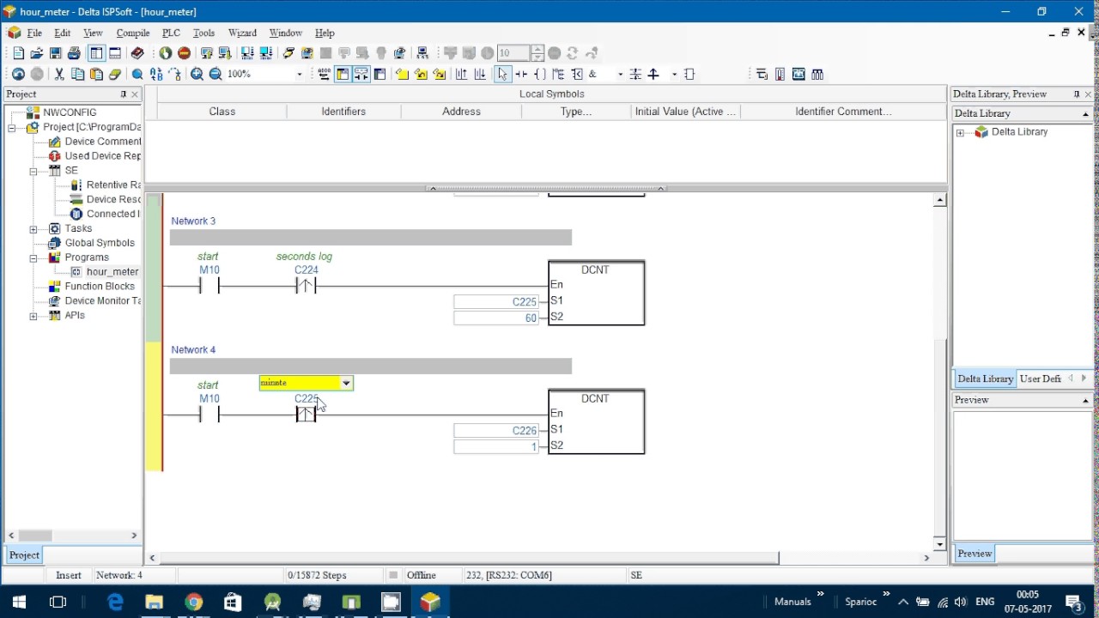
Task: Pin the Delta Library panel
Action: (1076, 94)
